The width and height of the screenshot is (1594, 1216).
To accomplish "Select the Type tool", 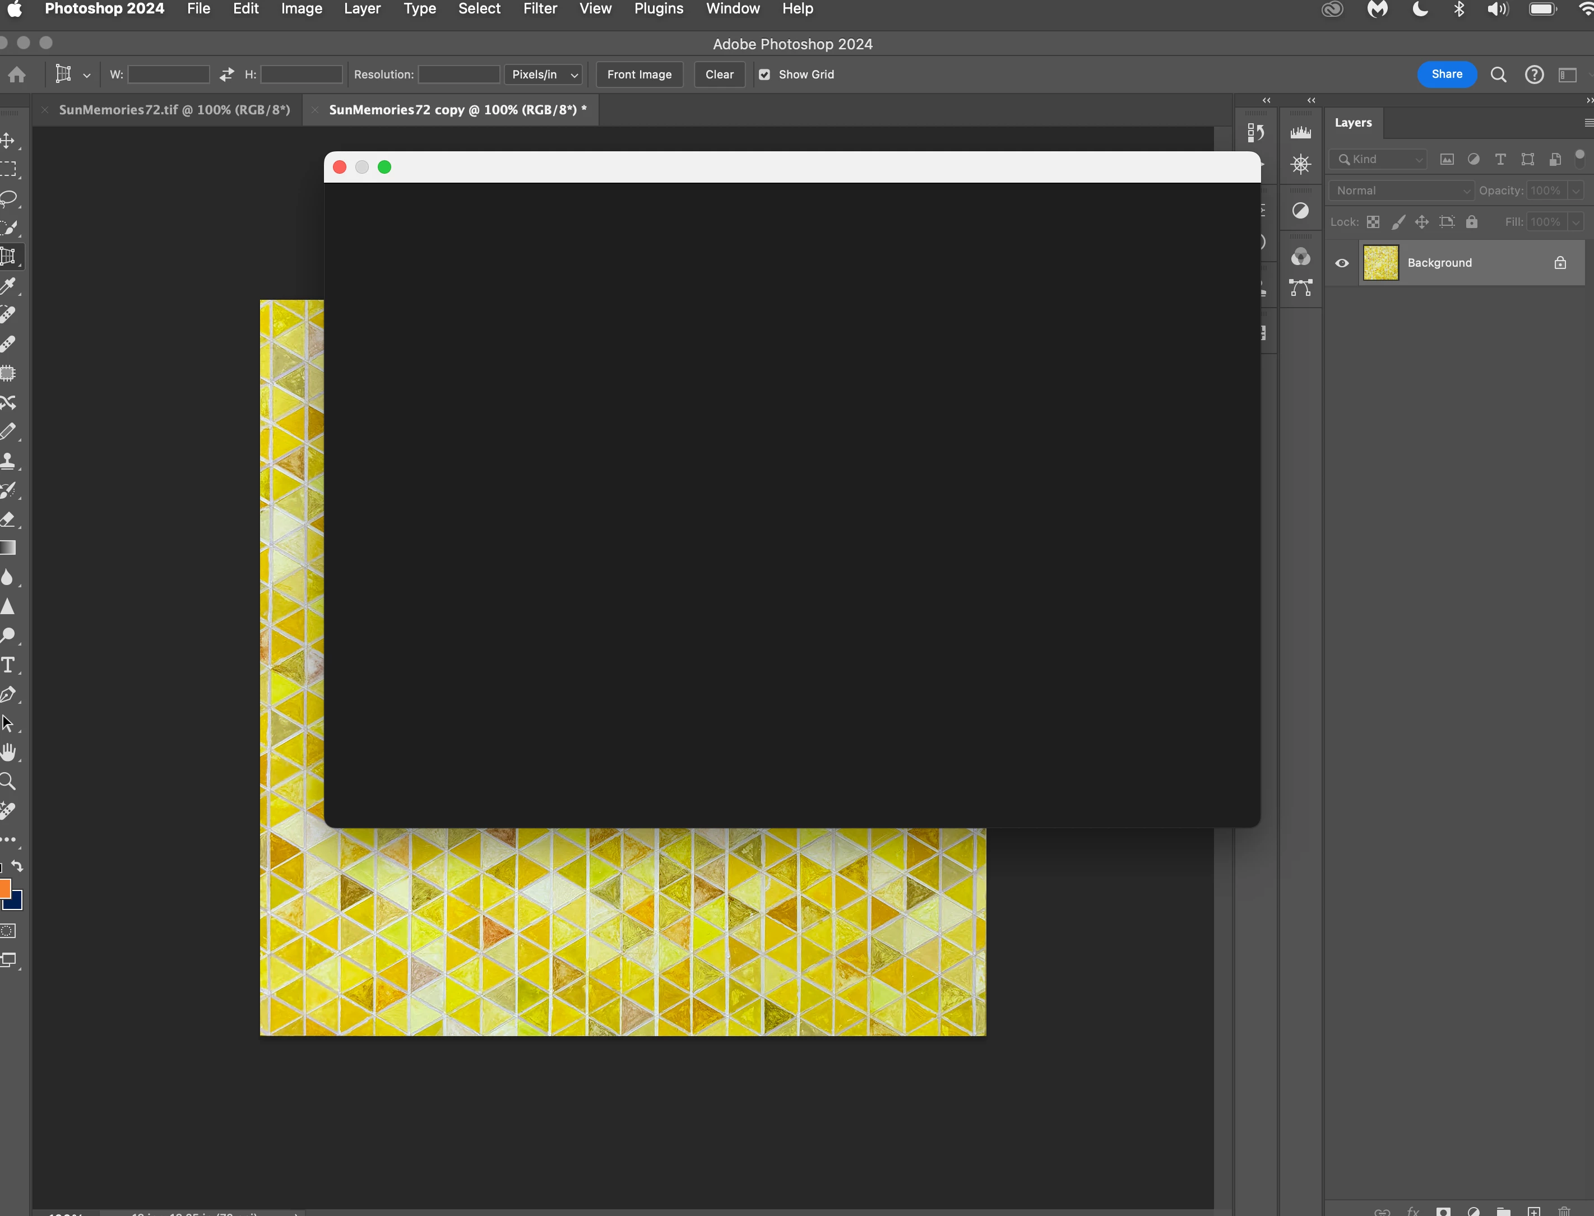I will (8, 665).
